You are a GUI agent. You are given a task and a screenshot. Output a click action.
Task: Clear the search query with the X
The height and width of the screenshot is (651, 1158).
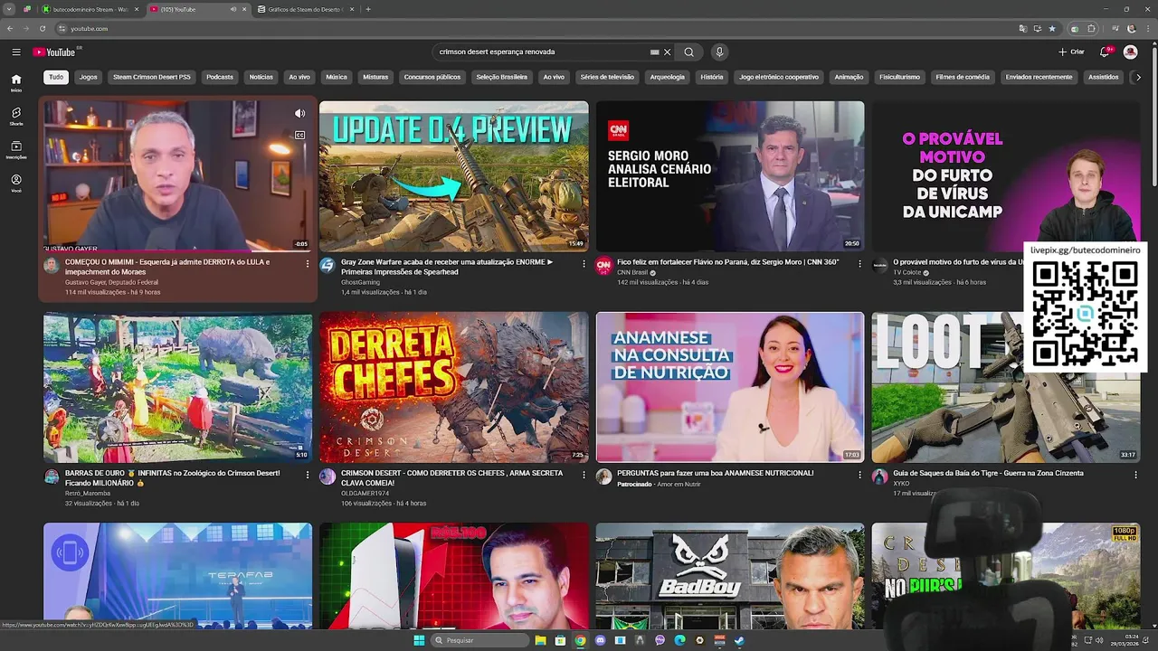[x=668, y=52]
